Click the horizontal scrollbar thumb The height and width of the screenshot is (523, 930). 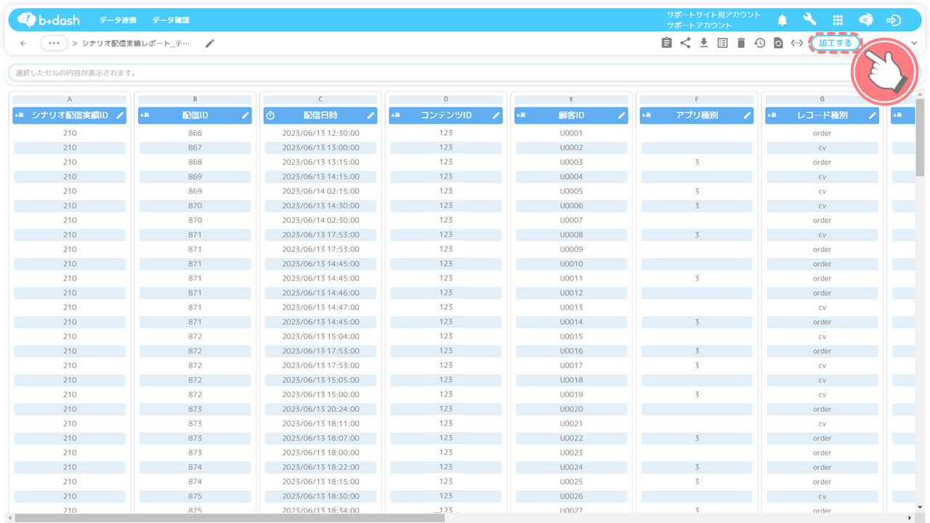tap(229, 518)
